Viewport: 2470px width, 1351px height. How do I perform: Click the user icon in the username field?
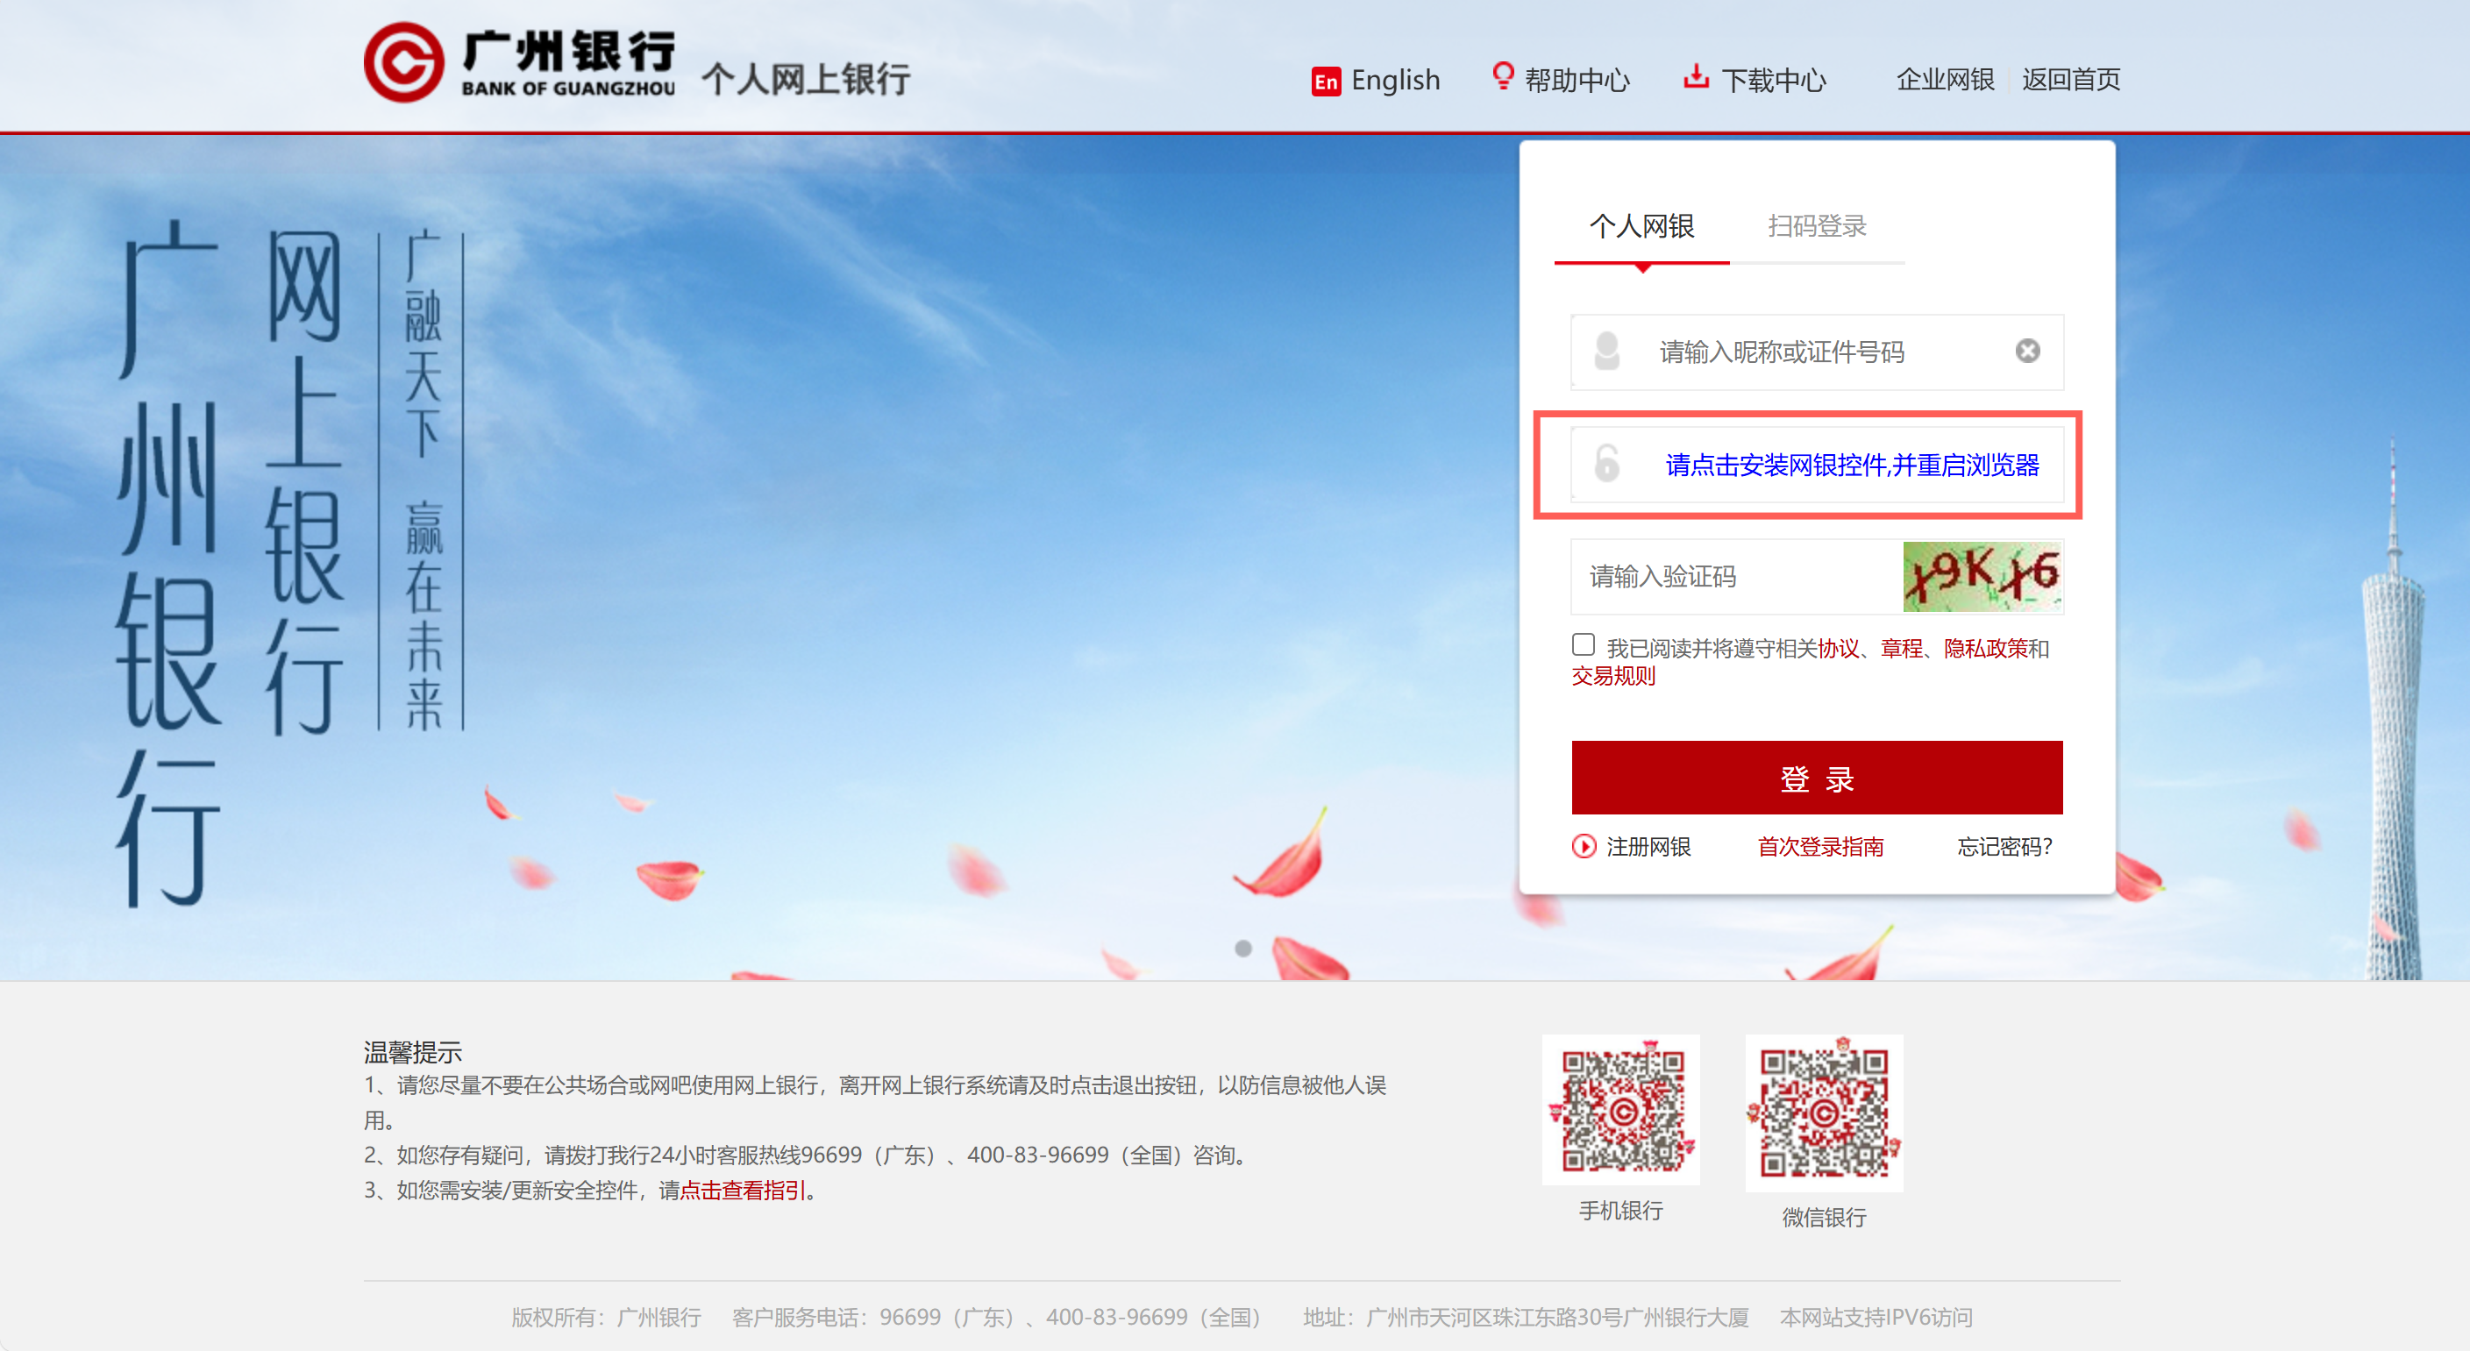1606,352
